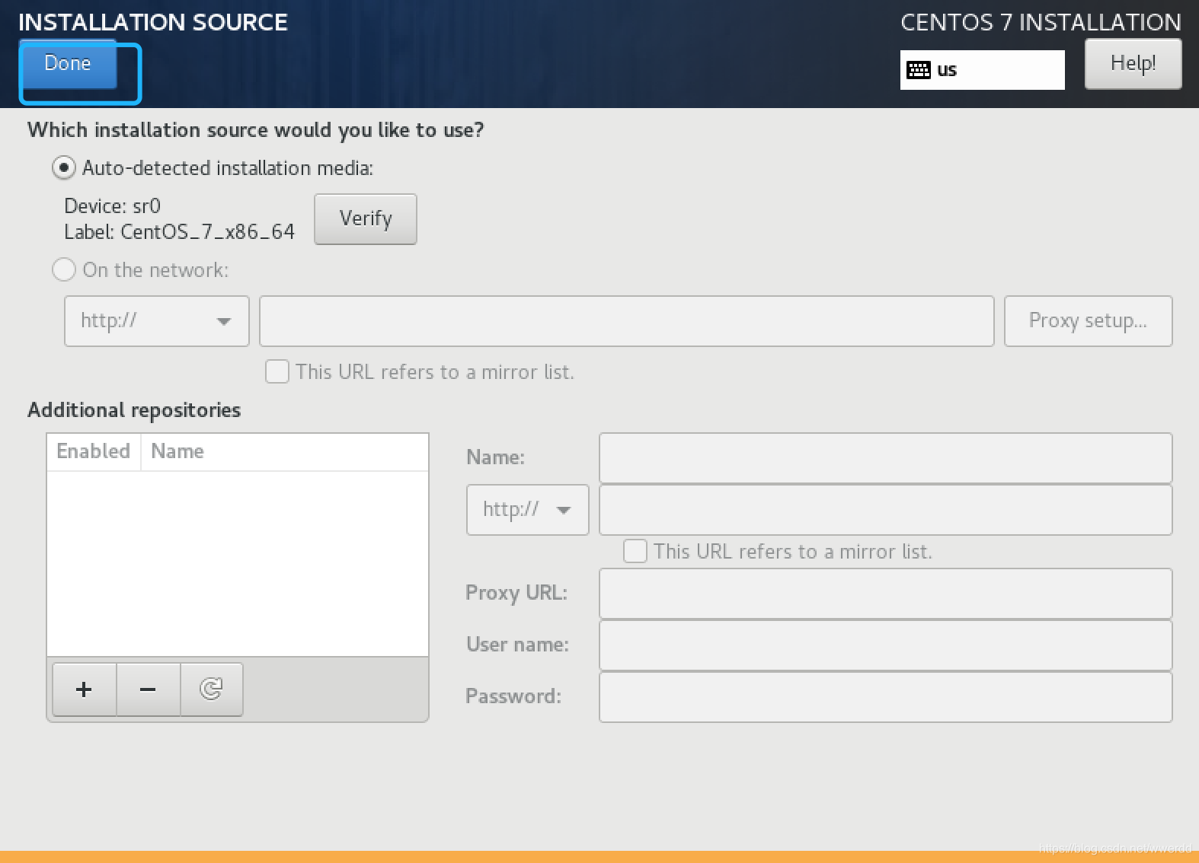Open the network http:// protocol dropdown
The image size is (1199, 863).
157,321
